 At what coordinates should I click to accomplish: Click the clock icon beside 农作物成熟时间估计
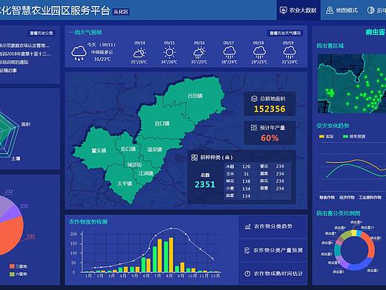pyautogui.click(x=247, y=274)
